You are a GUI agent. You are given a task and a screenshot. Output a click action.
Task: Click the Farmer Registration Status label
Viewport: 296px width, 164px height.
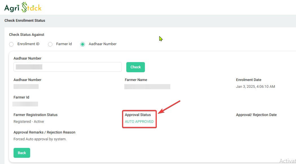pos(36,115)
